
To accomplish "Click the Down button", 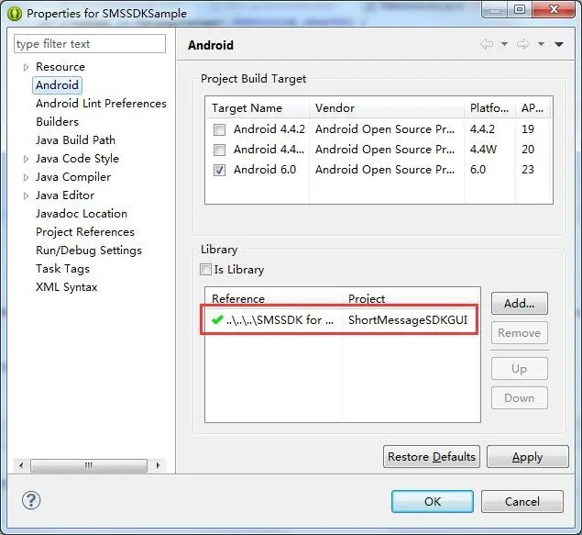I will 520,398.
